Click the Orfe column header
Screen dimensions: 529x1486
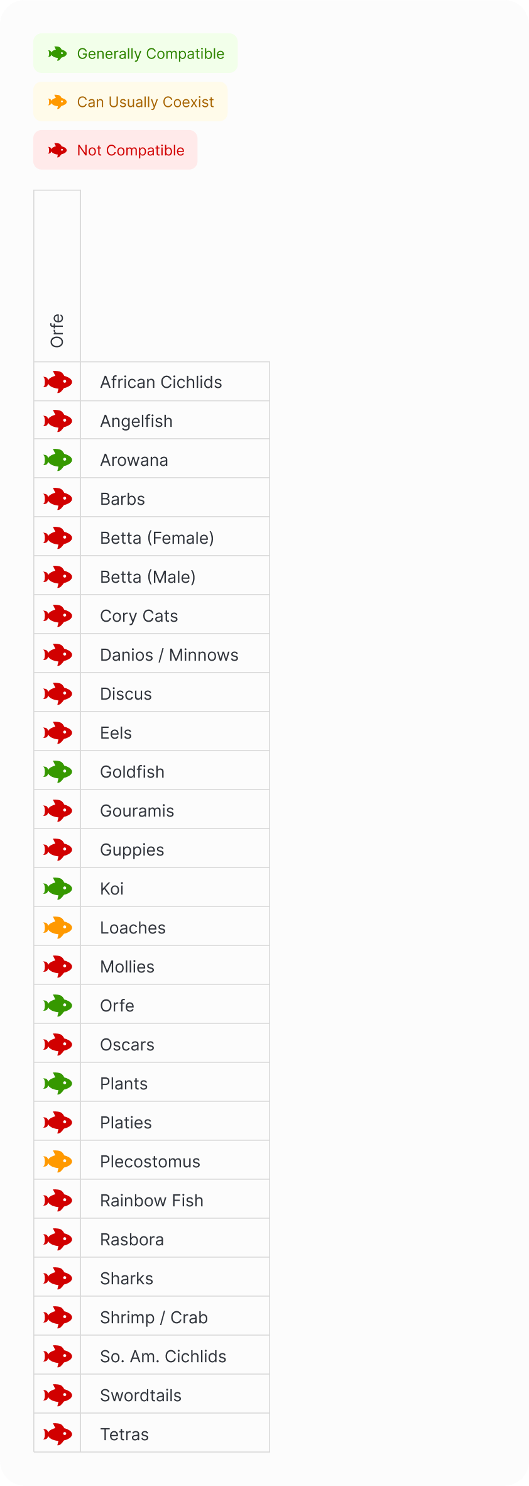coord(57,330)
